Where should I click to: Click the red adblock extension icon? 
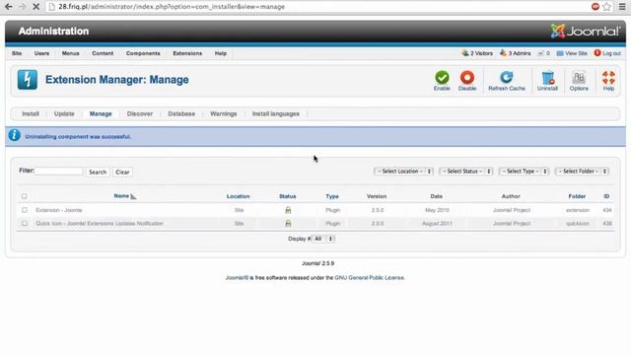coord(596,7)
